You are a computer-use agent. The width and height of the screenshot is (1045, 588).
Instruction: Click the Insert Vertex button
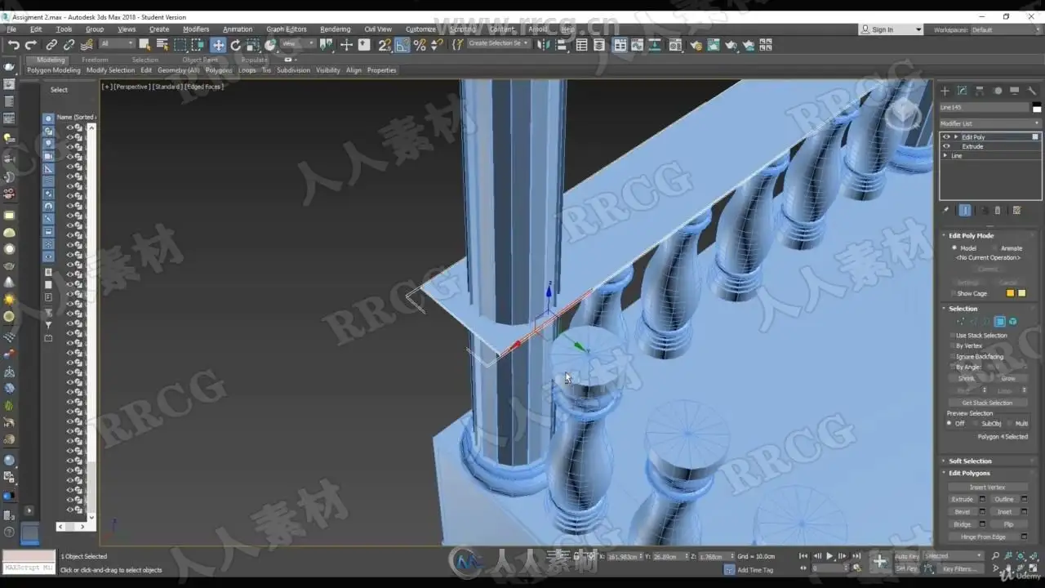pyautogui.click(x=987, y=487)
